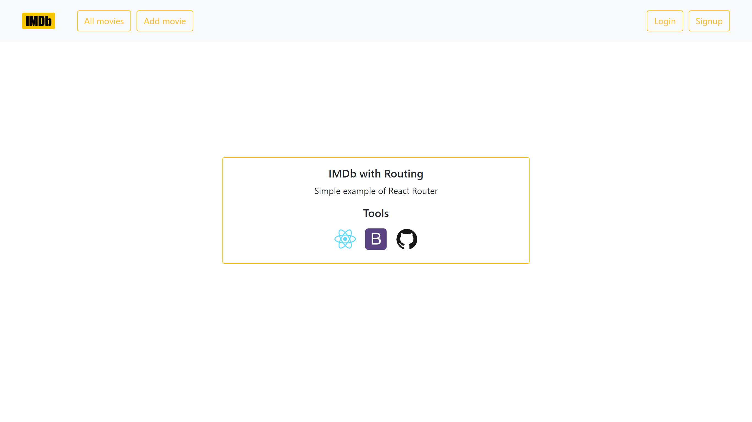Viewport: 752px width, 422px height.
Task: Open the Signup page
Action: [709, 21]
